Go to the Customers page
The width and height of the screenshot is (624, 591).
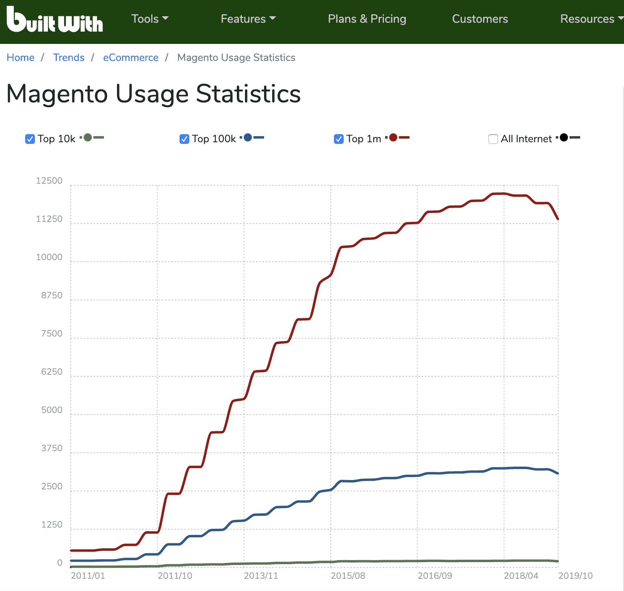click(x=480, y=19)
